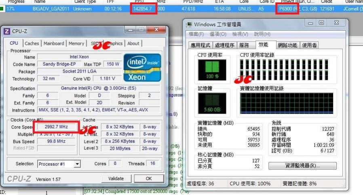Open the About tab in CPU-Z

coord(133,44)
